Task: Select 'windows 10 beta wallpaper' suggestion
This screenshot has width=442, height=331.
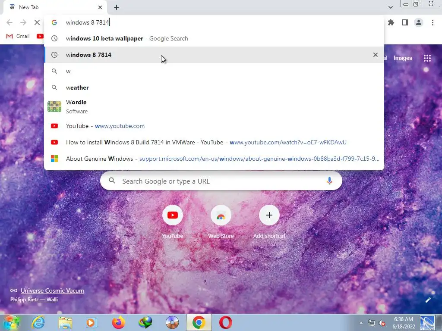Action: 214,38
